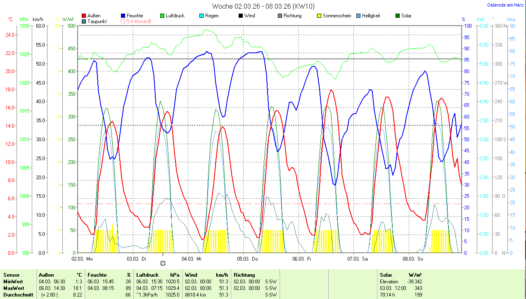This screenshot has height=299, width=526.
Task: Click the green Luftdruck legend swatch
Action: pos(162,16)
